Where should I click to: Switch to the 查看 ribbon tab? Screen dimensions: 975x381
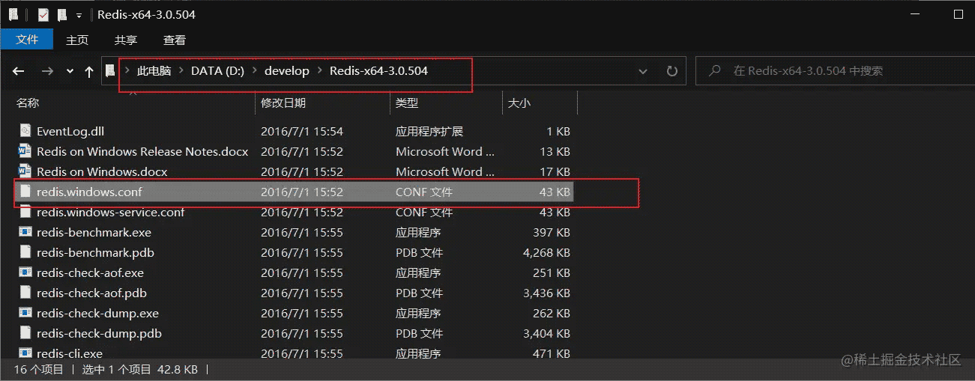[175, 40]
